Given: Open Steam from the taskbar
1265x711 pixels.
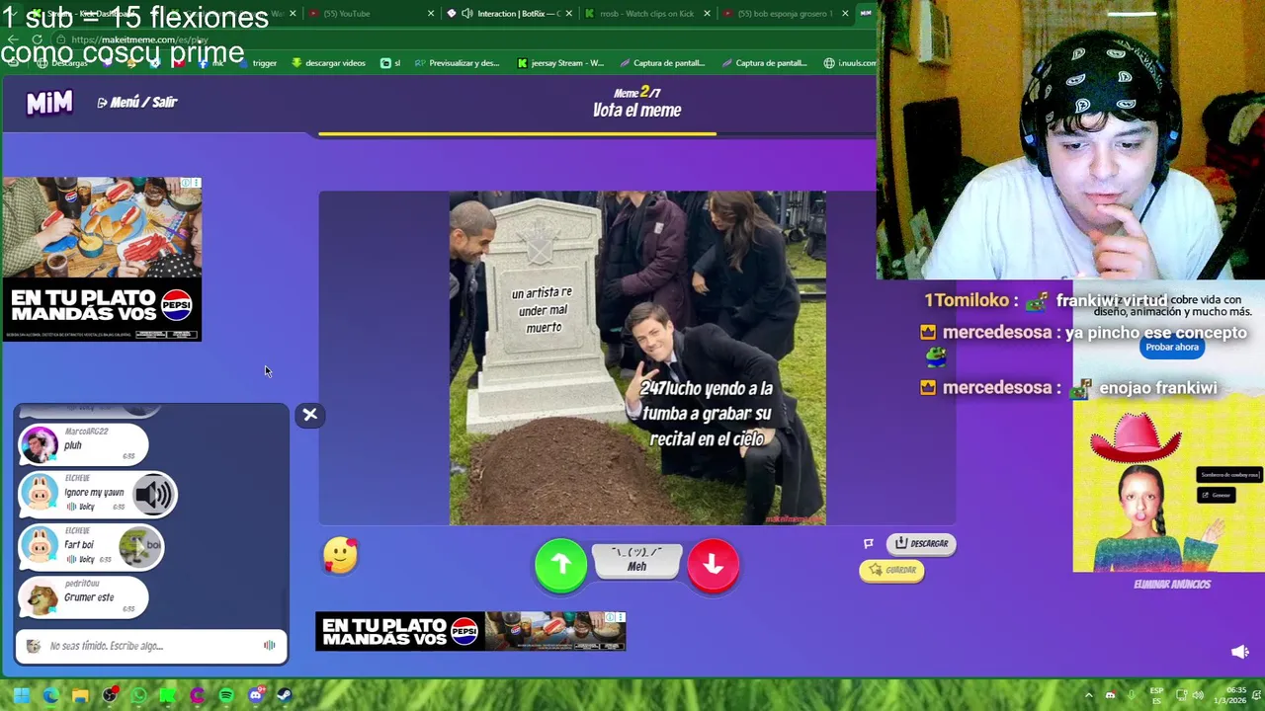Looking at the screenshot, I should point(285,696).
